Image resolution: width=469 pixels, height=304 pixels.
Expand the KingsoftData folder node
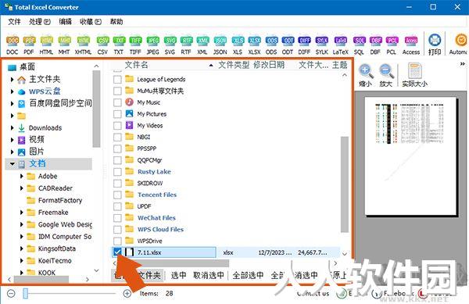(22, 249)
